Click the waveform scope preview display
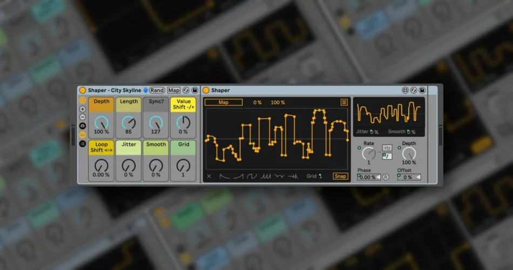This screenshot has height=270, width=513. [x=389, y=113]
